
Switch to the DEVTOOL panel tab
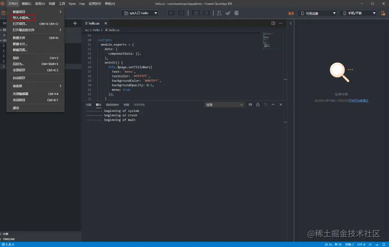tap(139, 105)
